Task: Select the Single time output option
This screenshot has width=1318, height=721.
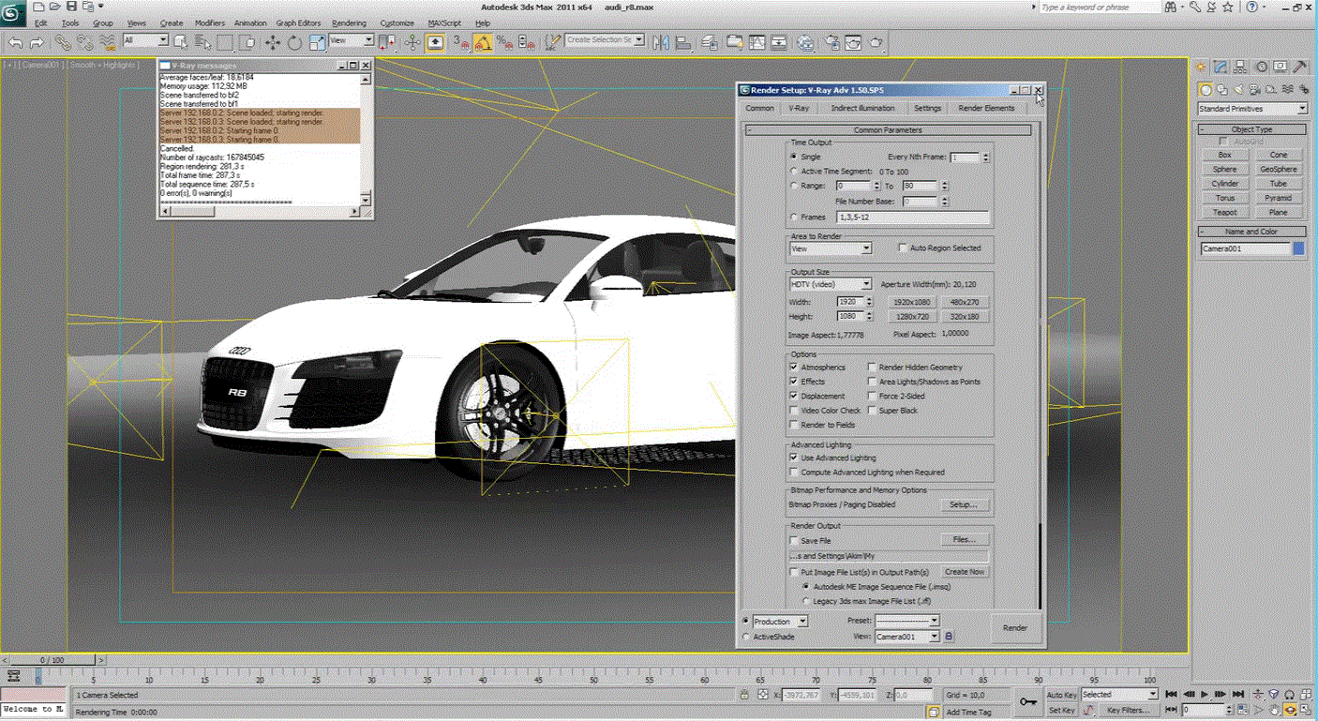Action: point(794,157)
